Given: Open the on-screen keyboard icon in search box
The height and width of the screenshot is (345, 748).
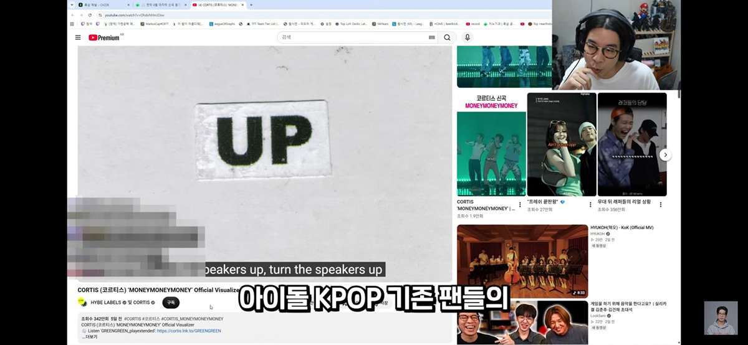Looking at the screenshot, I should [431, 37].
